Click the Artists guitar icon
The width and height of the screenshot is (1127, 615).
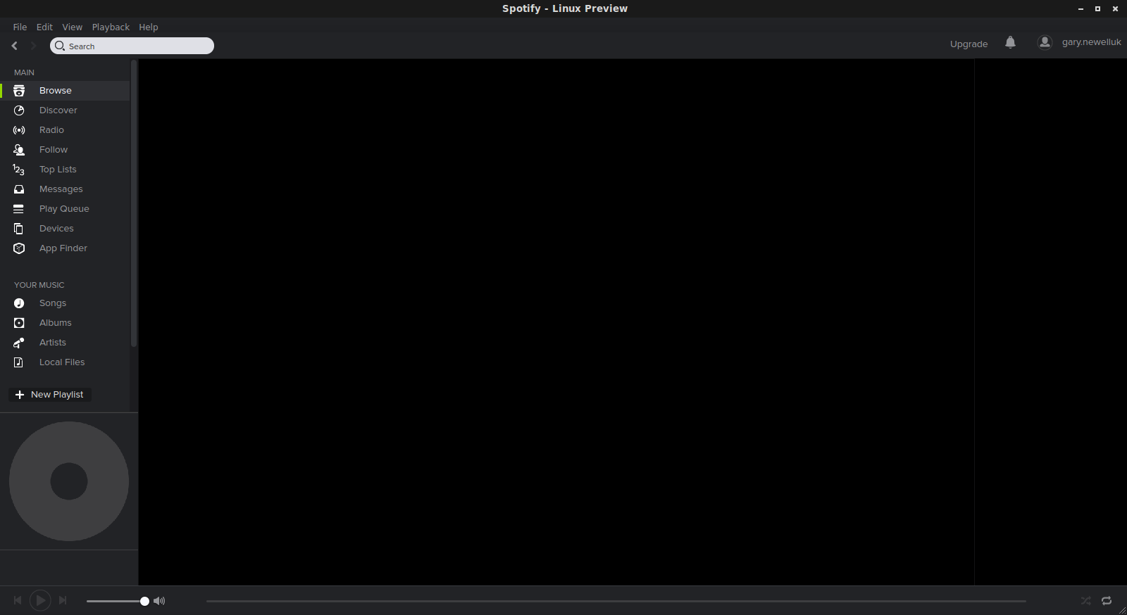click(x=19, y=343)
